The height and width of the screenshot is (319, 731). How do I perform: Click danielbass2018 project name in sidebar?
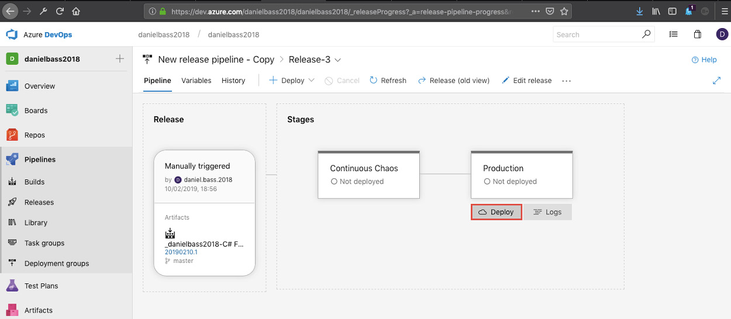[52, 59]
